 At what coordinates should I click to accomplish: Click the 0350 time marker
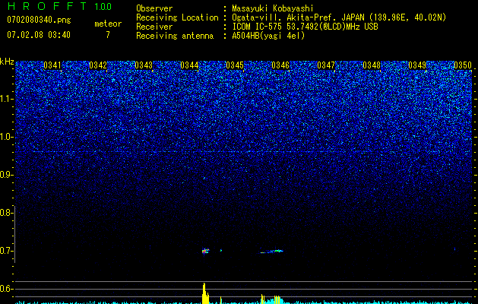click(x=463, y=65)
